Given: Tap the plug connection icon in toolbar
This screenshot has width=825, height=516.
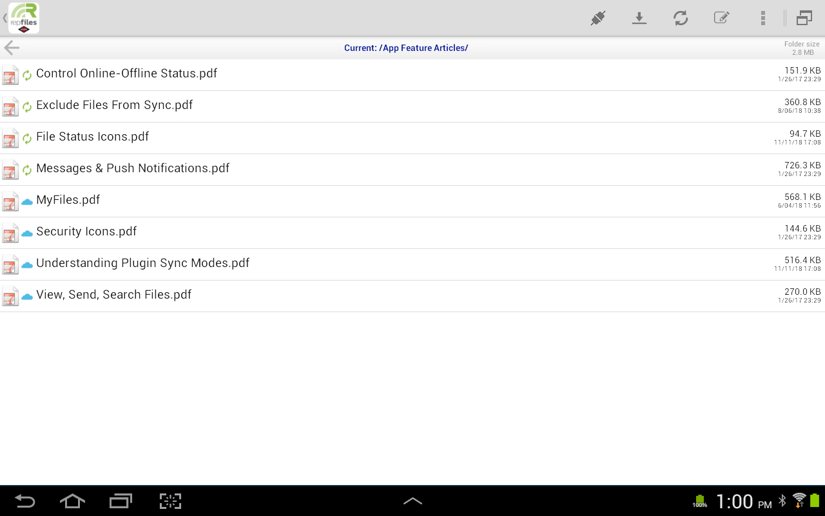Looking at the screenshot, I should [598, 18].
